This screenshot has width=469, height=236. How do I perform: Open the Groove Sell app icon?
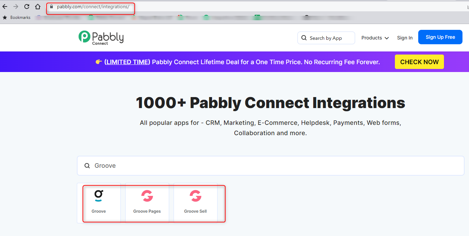tap(196, 196)
